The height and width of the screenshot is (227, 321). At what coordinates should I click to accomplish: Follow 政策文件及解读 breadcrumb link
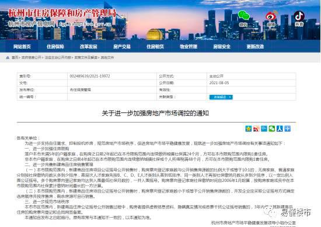point(86,58)
